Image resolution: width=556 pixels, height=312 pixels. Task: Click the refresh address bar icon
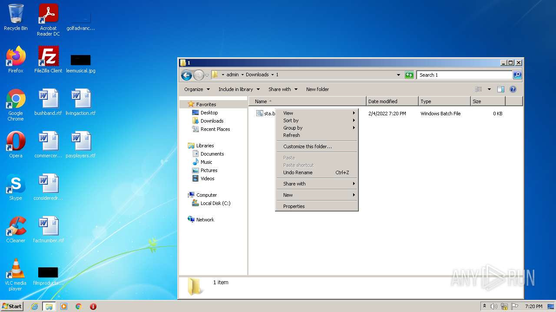click(409, 75)
